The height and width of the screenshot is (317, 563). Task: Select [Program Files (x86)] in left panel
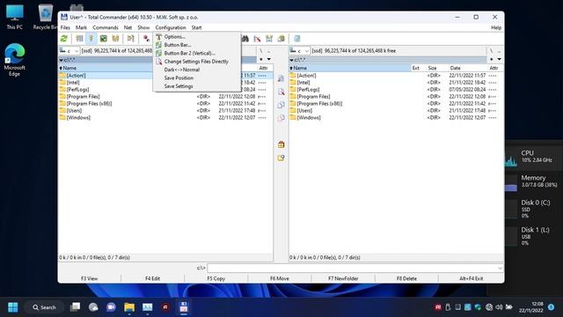89,104
